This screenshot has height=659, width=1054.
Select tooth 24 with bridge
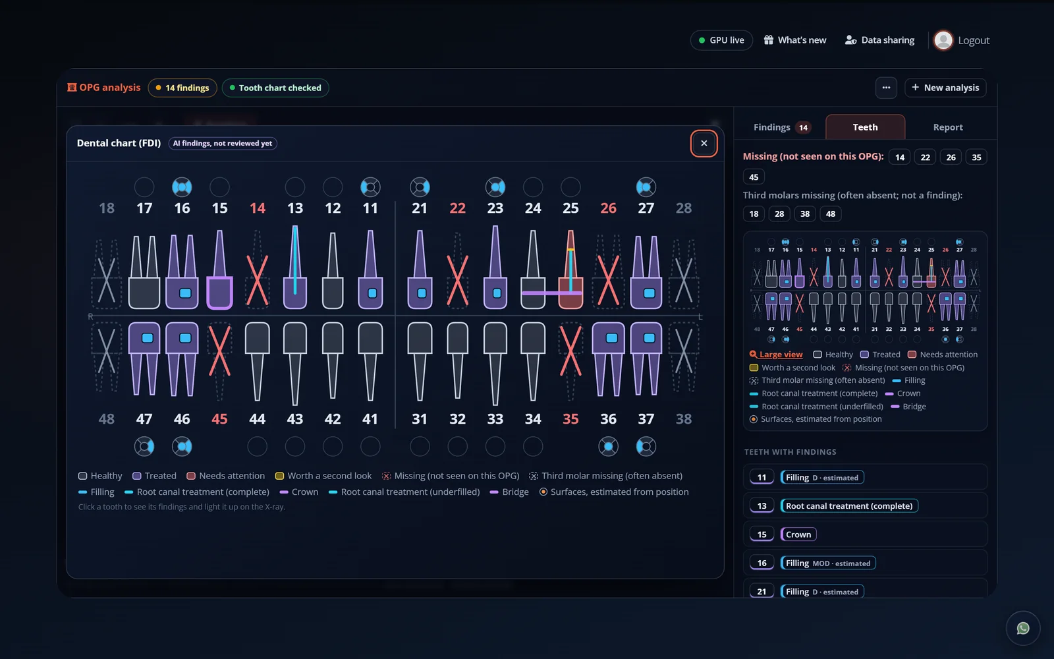coord(533,270)
